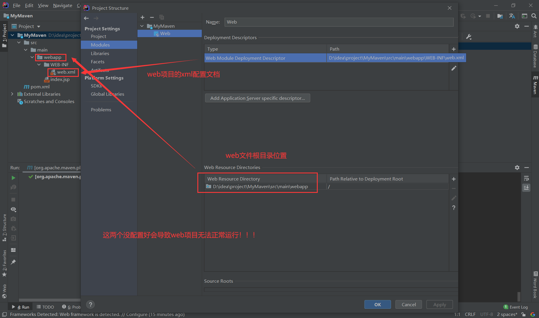Add a new deployment descriptor with plus
The height and width of the screenshot is (318, 539).
[453, 49]
